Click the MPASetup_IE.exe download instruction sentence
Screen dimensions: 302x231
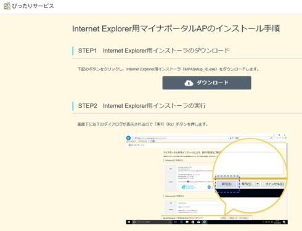click(x=168, y=69)
